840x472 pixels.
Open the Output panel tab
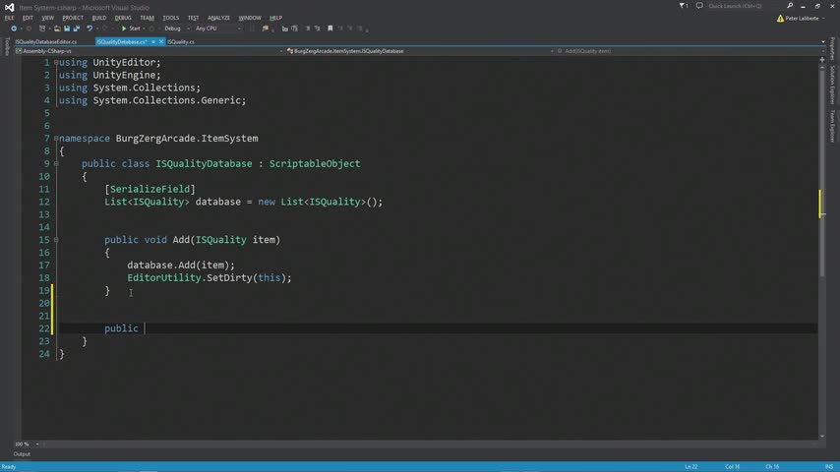pos(22,454)
